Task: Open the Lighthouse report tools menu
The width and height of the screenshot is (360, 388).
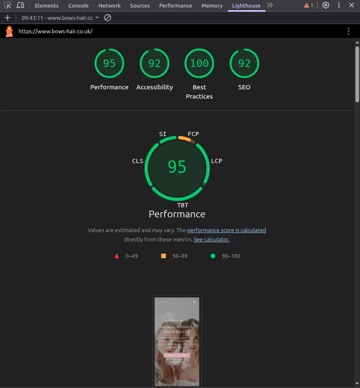Action: [348, 31]
